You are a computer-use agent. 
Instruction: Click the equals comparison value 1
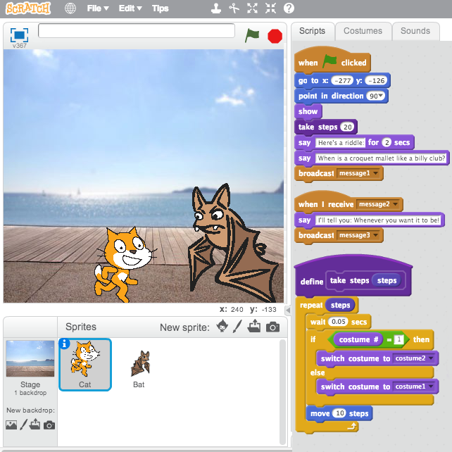(x=398, y=339)
